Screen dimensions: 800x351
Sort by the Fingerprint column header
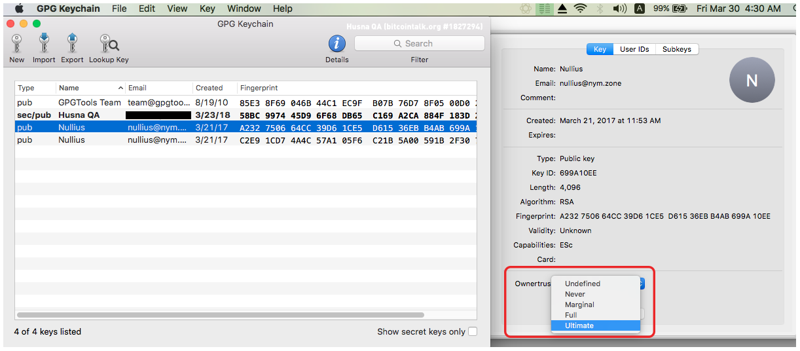point(357,88)
